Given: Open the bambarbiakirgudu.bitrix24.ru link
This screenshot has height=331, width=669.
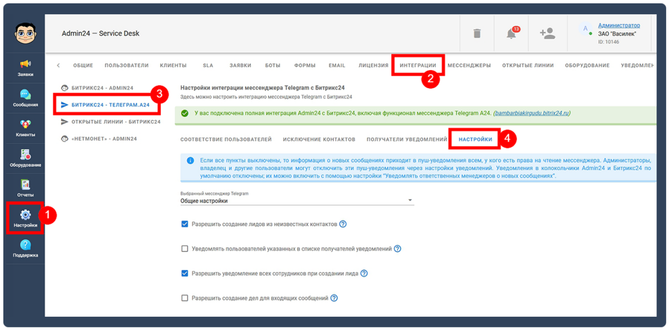Looking at the screenshot, I should pyautogui.click(x=531, y=114).
